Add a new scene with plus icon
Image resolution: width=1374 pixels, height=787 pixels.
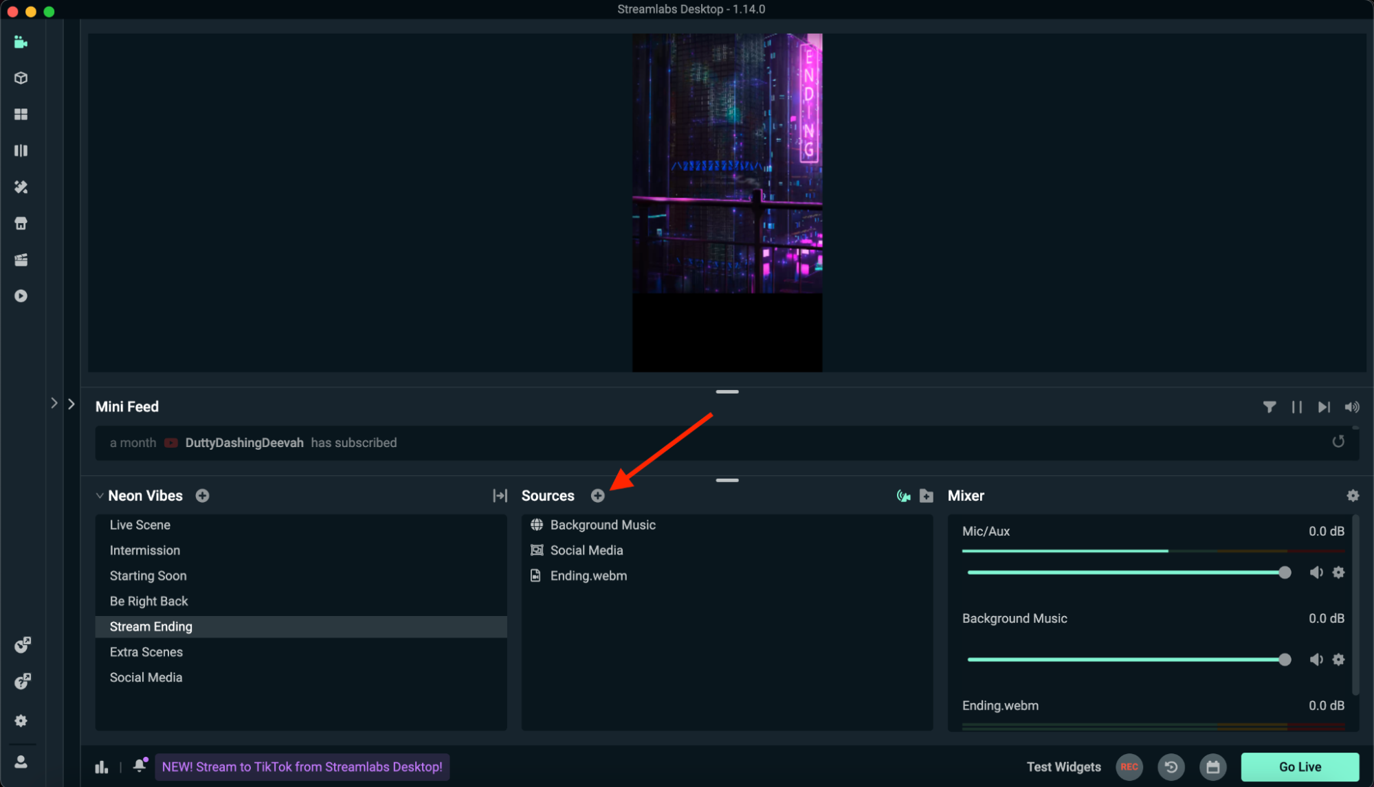202,496
